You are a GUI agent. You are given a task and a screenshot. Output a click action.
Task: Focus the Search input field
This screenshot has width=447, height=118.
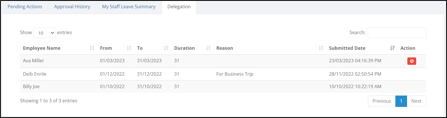coord(397,33)
